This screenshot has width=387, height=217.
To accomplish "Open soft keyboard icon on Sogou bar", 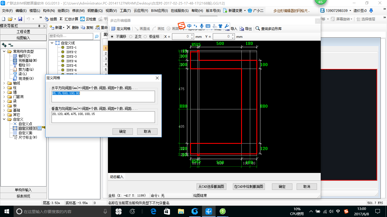I will (208, 26).
